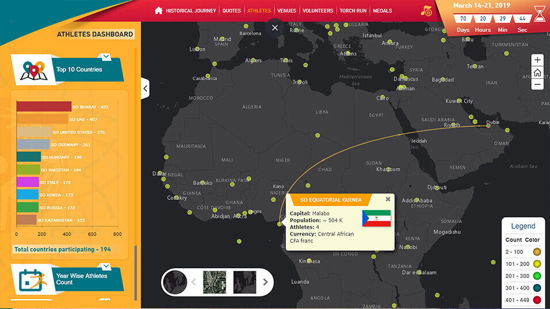The height and width of the screenshot is (309, 550).
Task: Show previous basemap options
Action: tap(194, 282)
